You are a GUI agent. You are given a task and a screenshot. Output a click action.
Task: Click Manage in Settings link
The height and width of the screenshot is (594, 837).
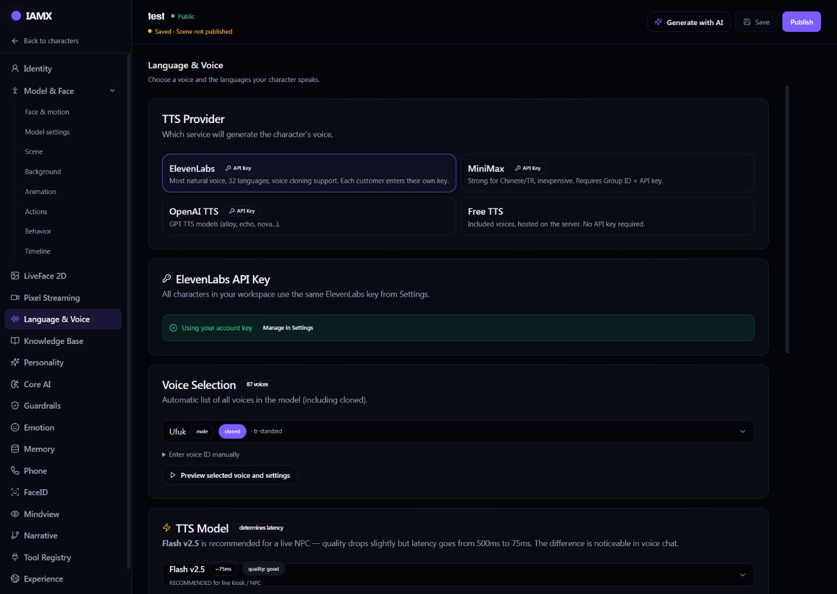tap(288, 328)
